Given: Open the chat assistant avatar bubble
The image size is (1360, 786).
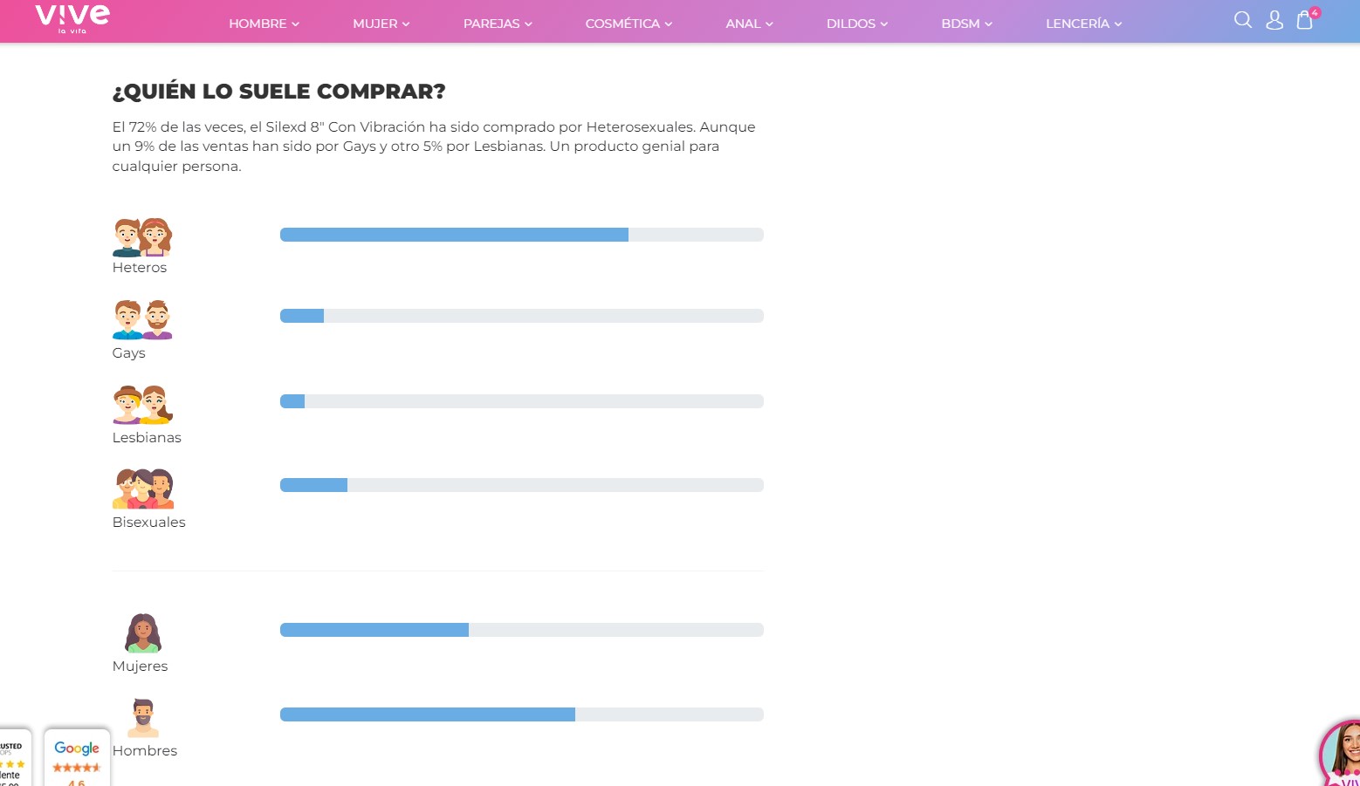Looking at the screenshot, I should click(x=1340, y=753).
